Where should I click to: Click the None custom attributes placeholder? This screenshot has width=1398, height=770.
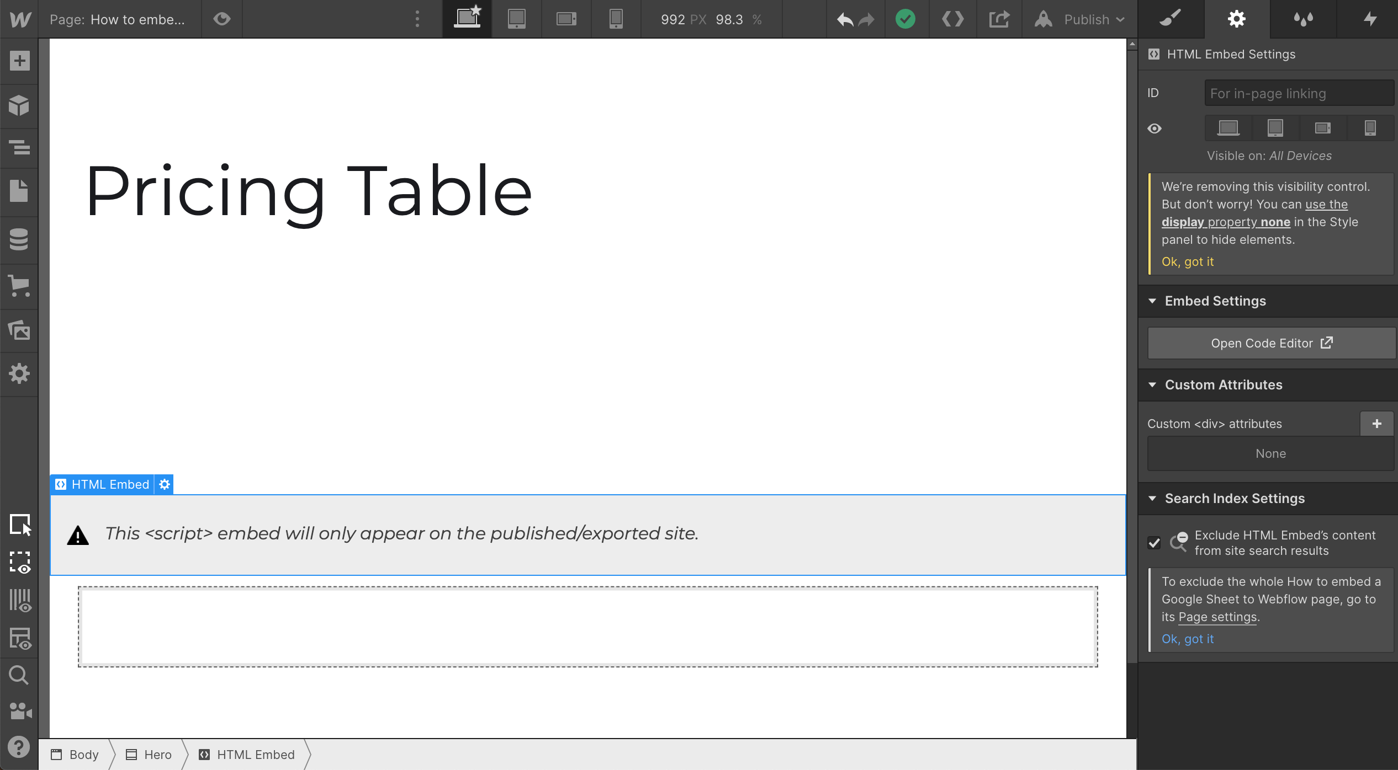[x=1271, y=453]
